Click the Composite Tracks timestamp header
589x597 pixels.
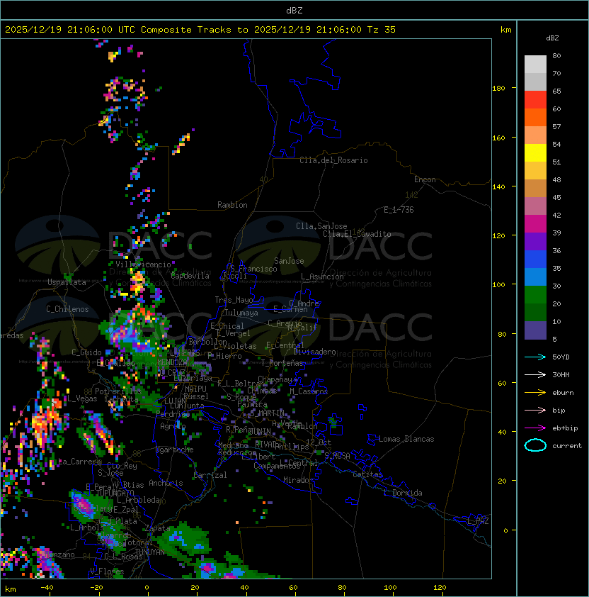[x=200, y=30]
